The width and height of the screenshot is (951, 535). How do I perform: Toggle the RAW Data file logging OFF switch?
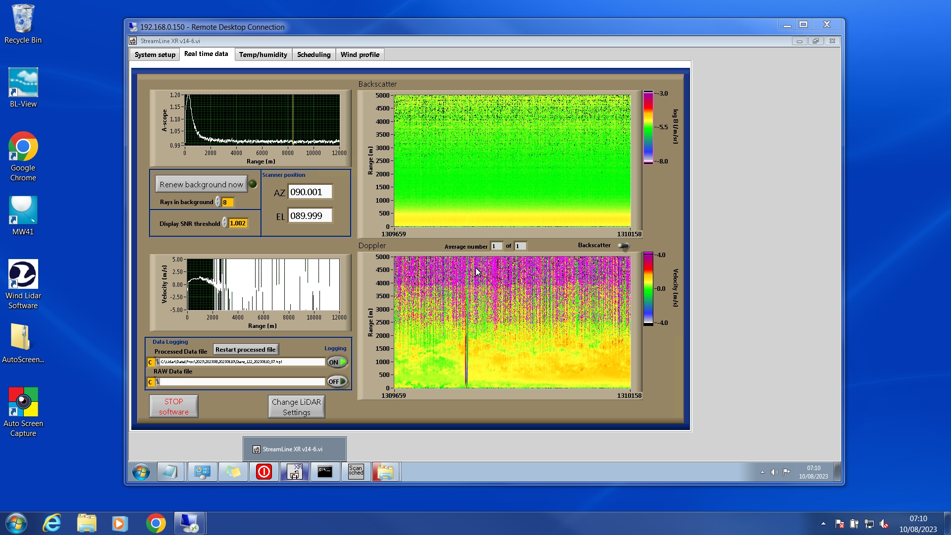[x=337, y=381]
